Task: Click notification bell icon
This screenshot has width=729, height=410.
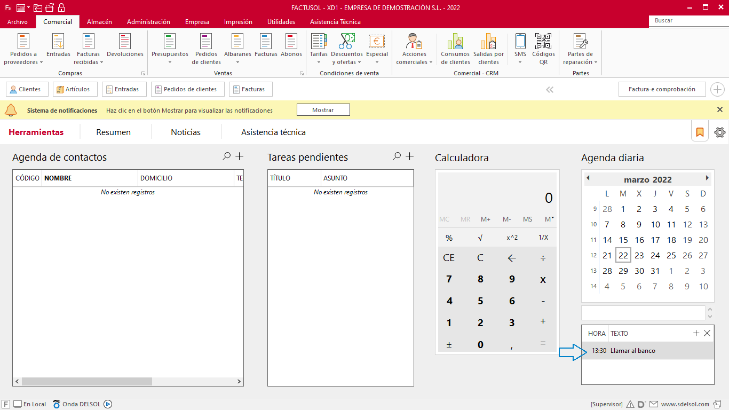Action: pyautogui.click(x=11, y=110)
